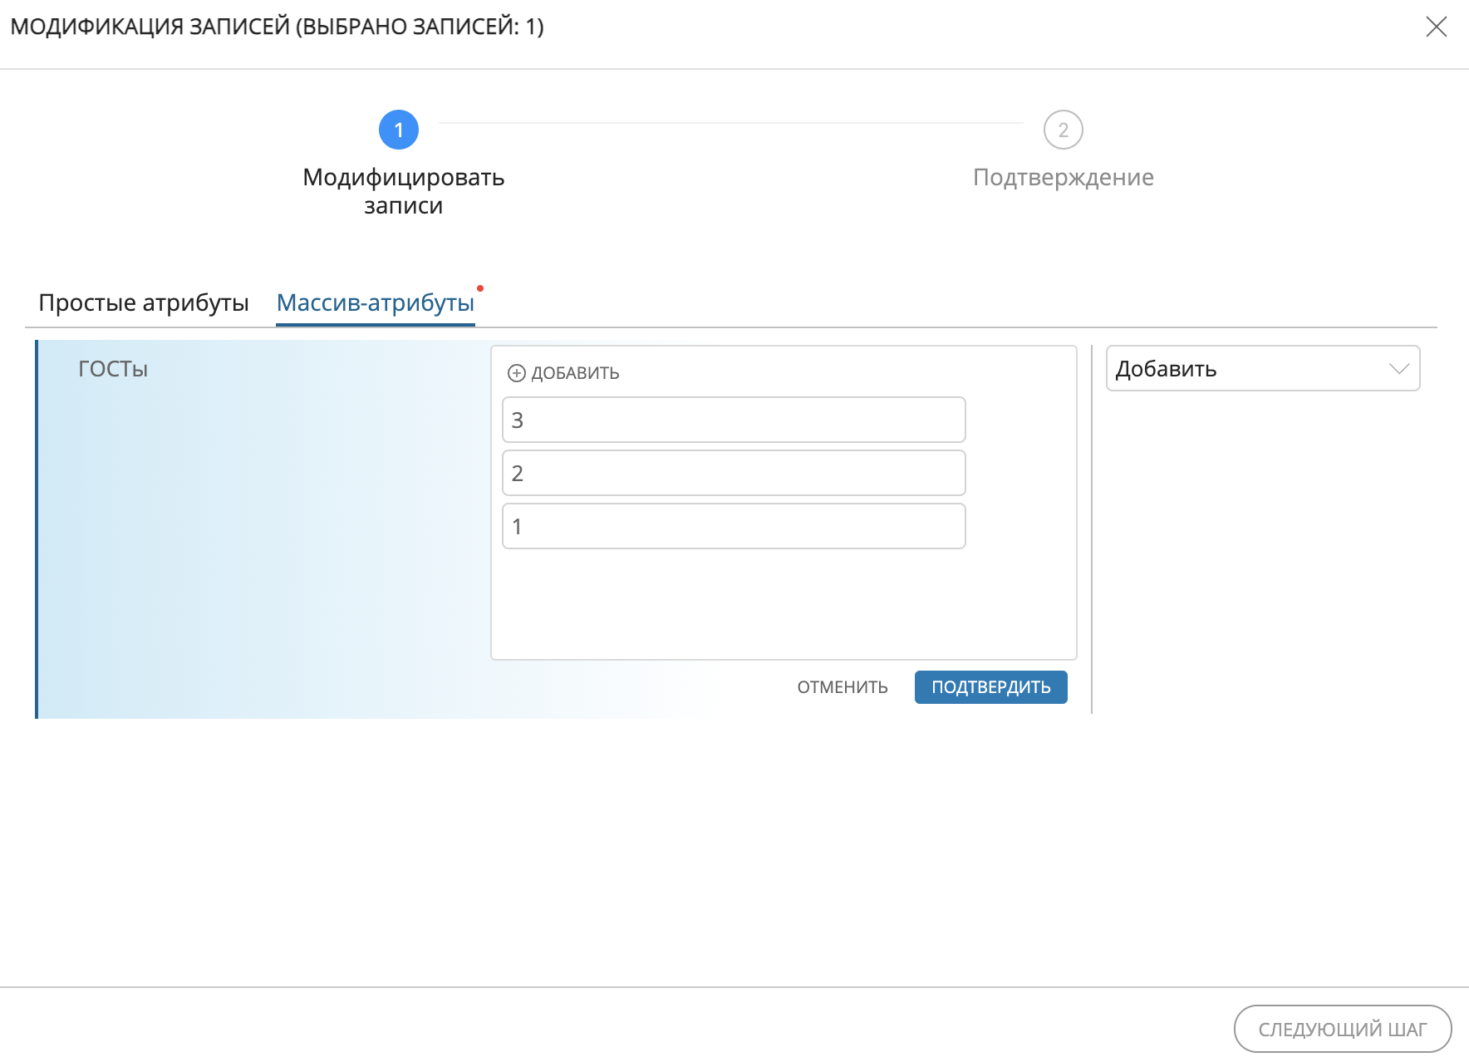Click the step 2 circle indicator

tap(1063, 130)
